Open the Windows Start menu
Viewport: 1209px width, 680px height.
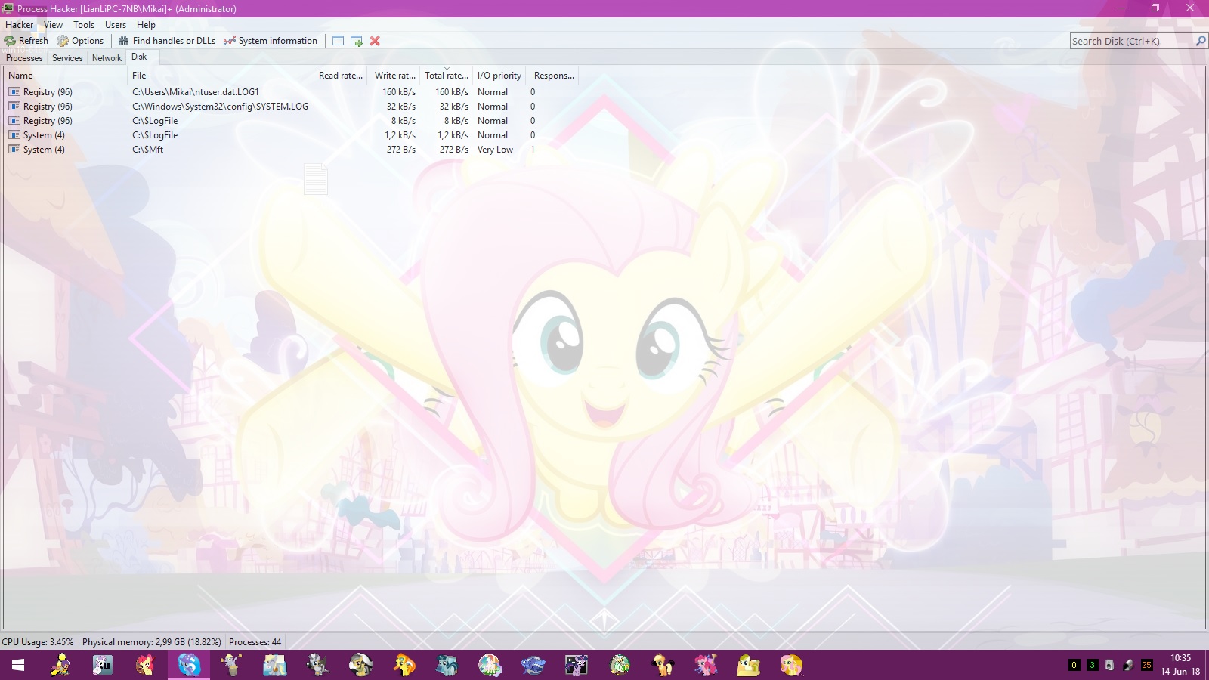[x=18, y=665]
